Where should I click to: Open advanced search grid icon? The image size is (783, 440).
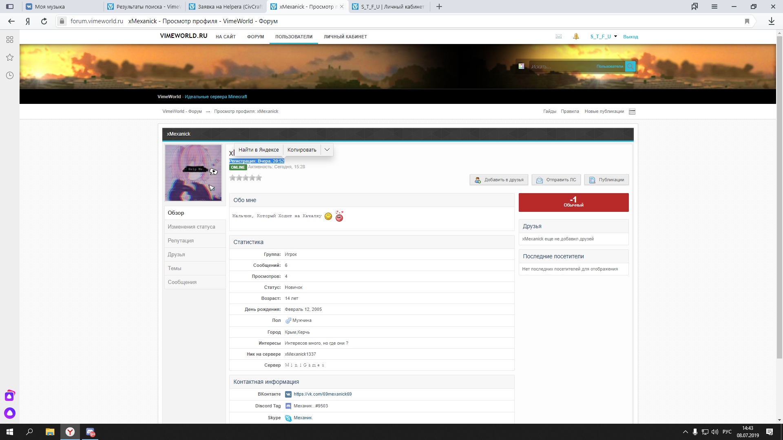pyautogui.click(x=521, y=66)
